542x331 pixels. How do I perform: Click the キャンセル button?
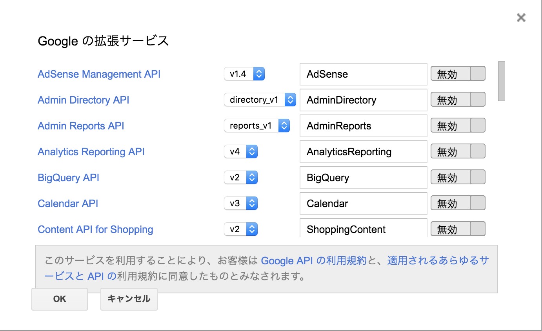pos(129,299)
